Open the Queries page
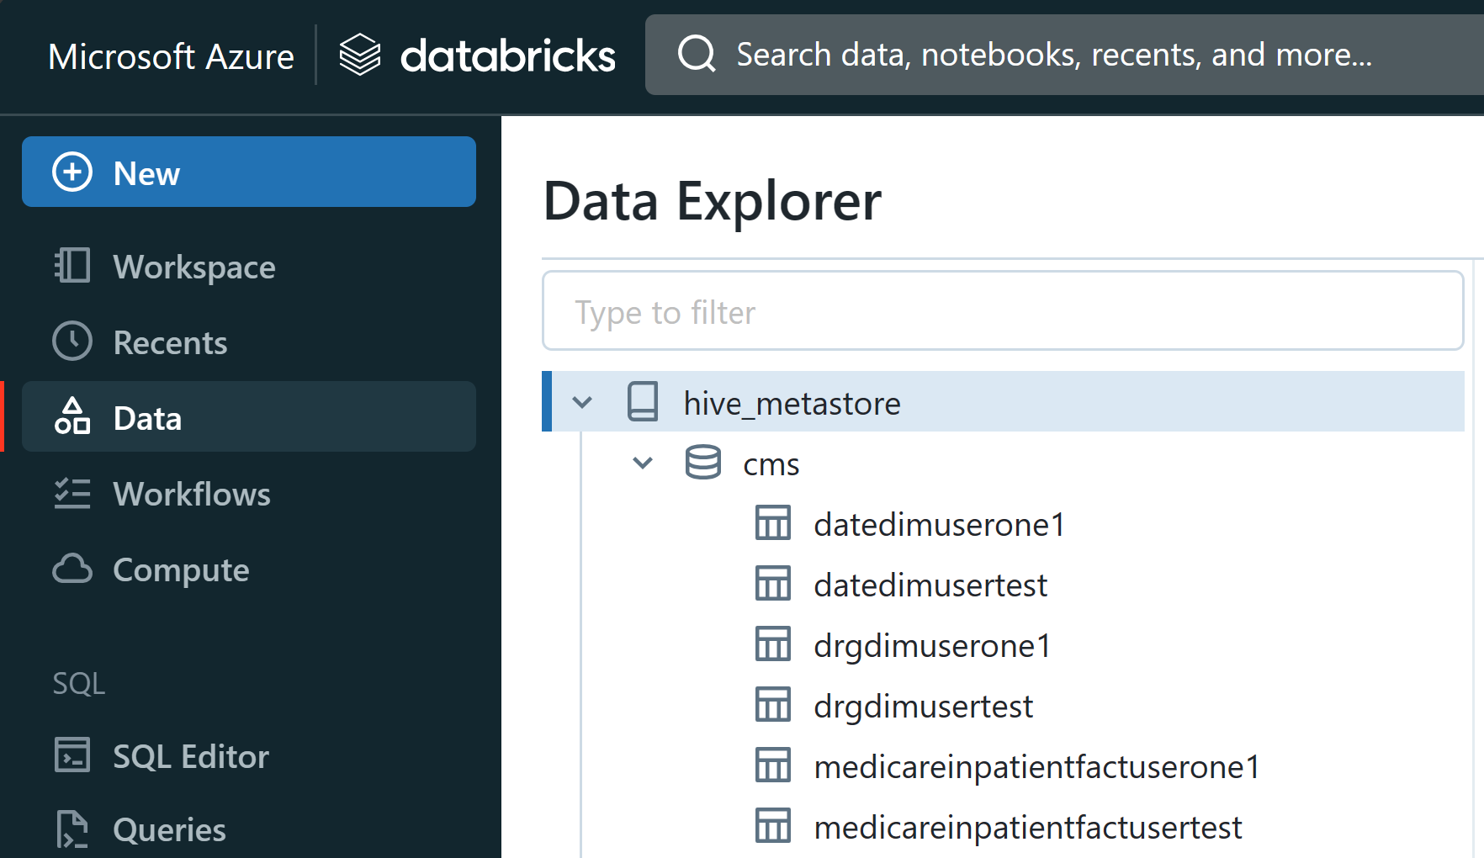This screenshot has height=858, width=1484. point(169,829)
